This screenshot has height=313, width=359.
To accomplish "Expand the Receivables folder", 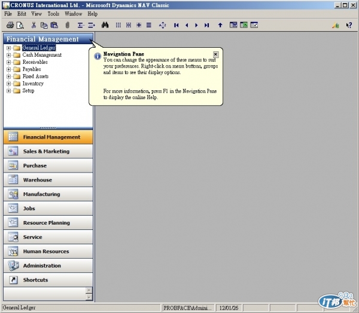I will pos(9,62).
